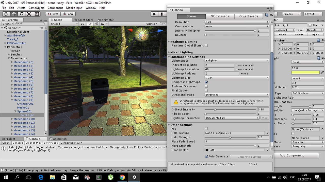Click the Pause button in toolbar
This screenshot has height=182, width=325.
162,14
